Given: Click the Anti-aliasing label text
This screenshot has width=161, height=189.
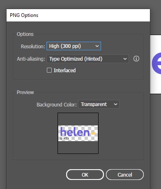Looking at the screenshot, I should 31,59.
